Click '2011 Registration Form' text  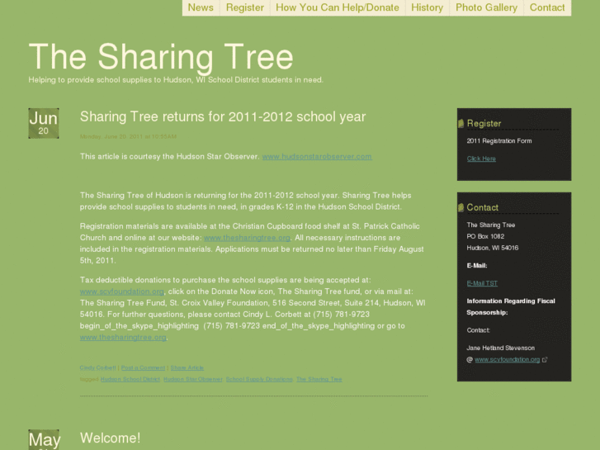point(499,141)
